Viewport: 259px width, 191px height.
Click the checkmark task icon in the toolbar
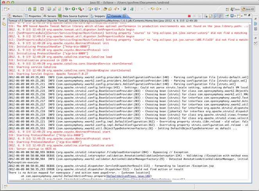click(42, 9)
